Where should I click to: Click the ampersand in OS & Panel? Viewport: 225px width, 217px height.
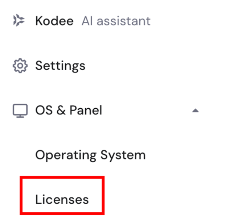[x=60, y=110]
